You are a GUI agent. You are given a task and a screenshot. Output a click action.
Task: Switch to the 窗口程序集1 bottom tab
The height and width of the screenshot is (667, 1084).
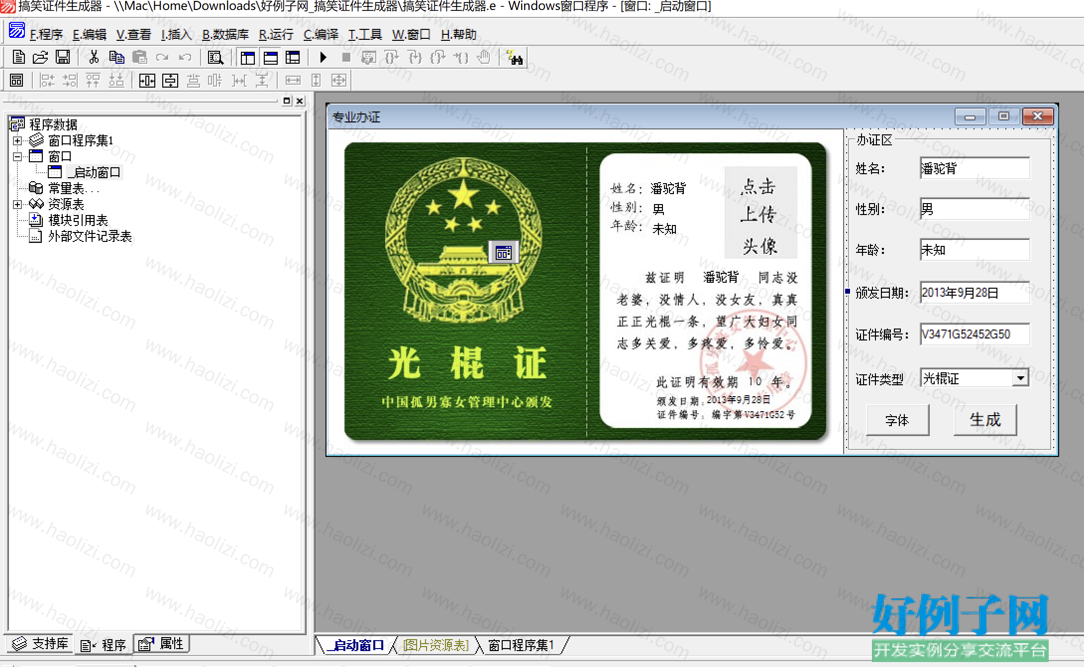(521, 645)
